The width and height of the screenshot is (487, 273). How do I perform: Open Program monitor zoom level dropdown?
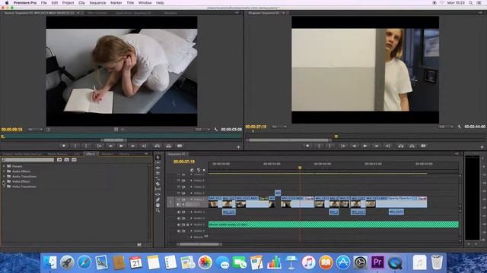tap(279, 127)
